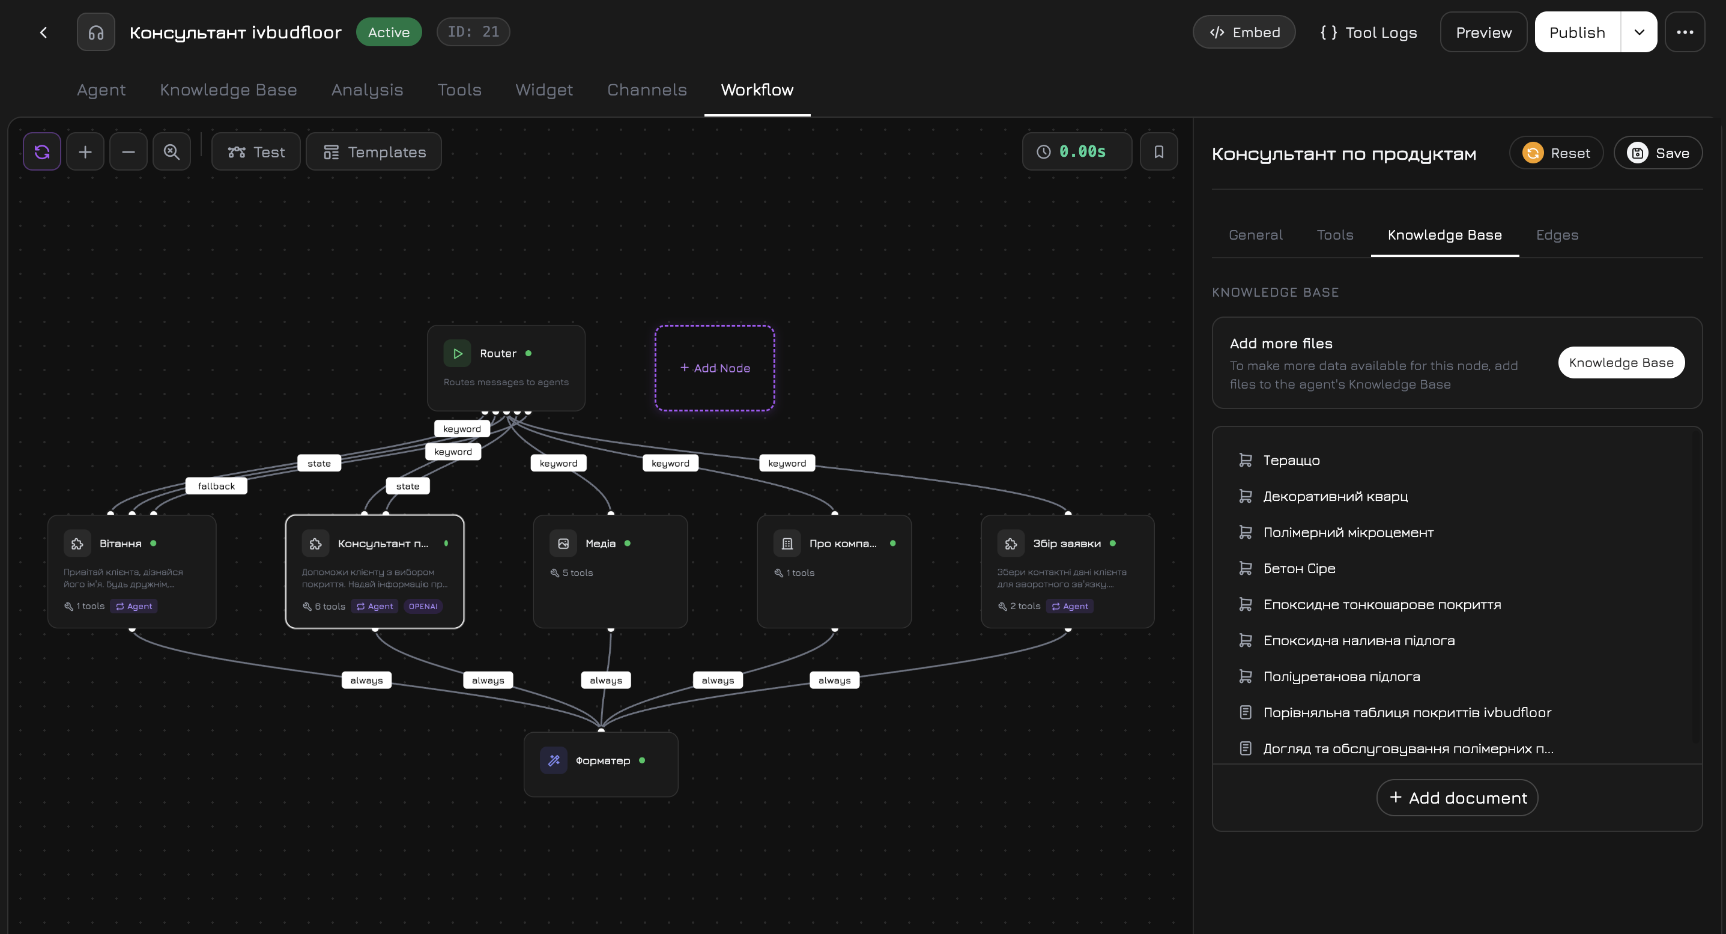Viewport: 1726px width, 934px height.
Task: Click the refresh view icon on the canvas toolbar
Action: click(41, 151)
